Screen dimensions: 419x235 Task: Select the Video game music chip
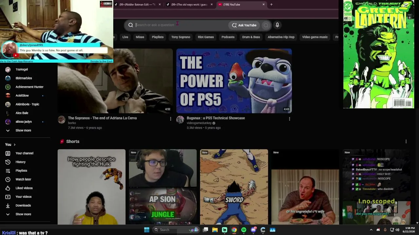[315, 37]
